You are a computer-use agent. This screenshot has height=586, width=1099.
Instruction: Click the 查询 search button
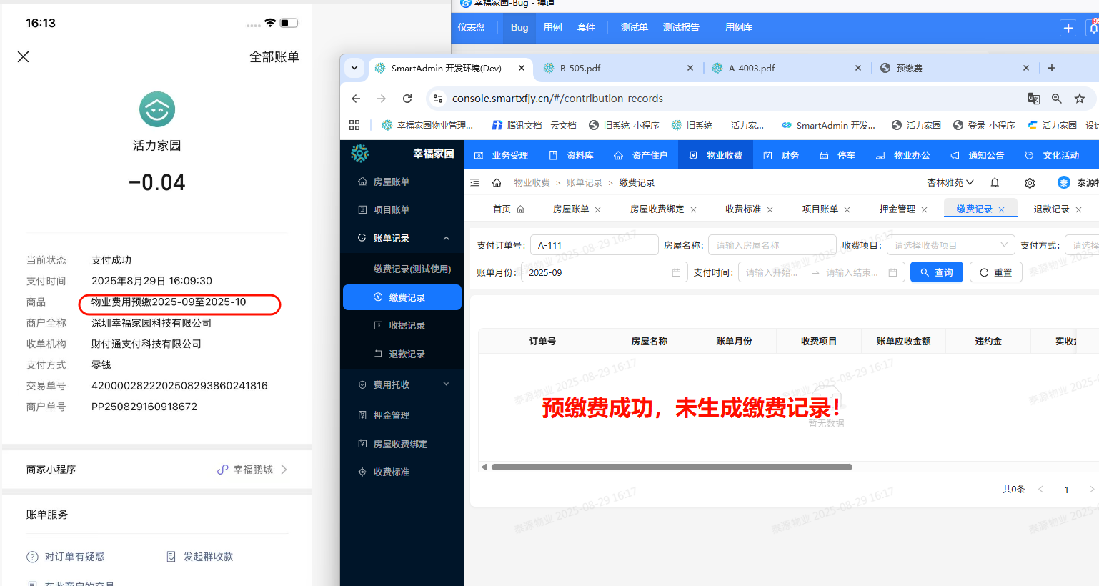coord(936,272)
